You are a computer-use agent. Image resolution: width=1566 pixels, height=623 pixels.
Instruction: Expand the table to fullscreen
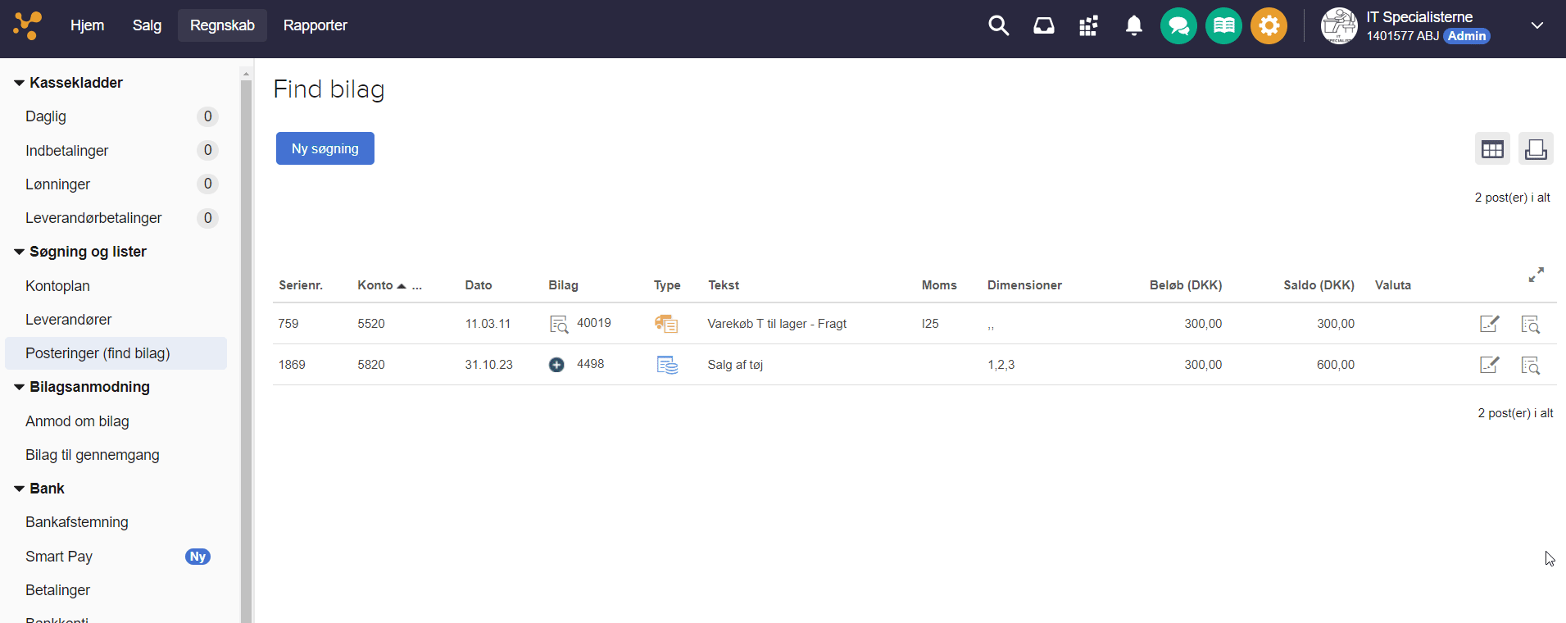click(x=1536, y=275)
